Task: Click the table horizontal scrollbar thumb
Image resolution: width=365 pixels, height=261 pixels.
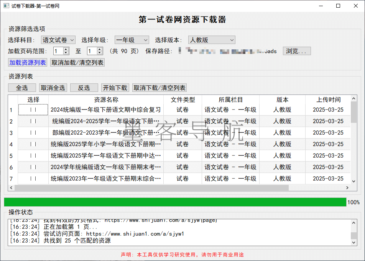Action: [x=151, y=188]
